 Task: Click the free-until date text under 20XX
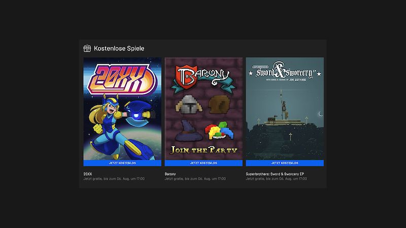coord(114,179)
